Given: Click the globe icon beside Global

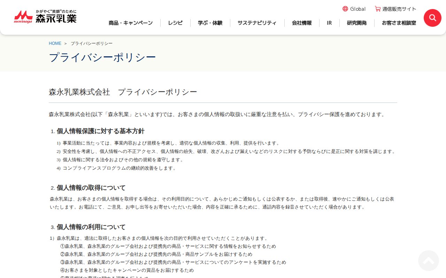Looking at the screenshot, I should tap(345, 9).
